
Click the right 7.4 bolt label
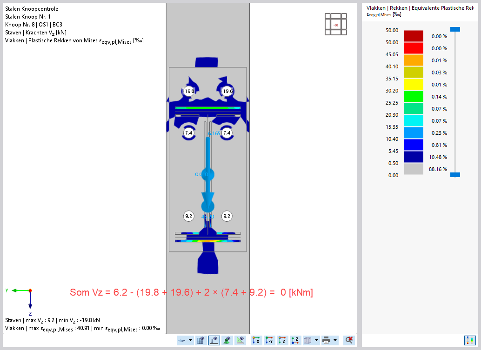click(227, 133)
